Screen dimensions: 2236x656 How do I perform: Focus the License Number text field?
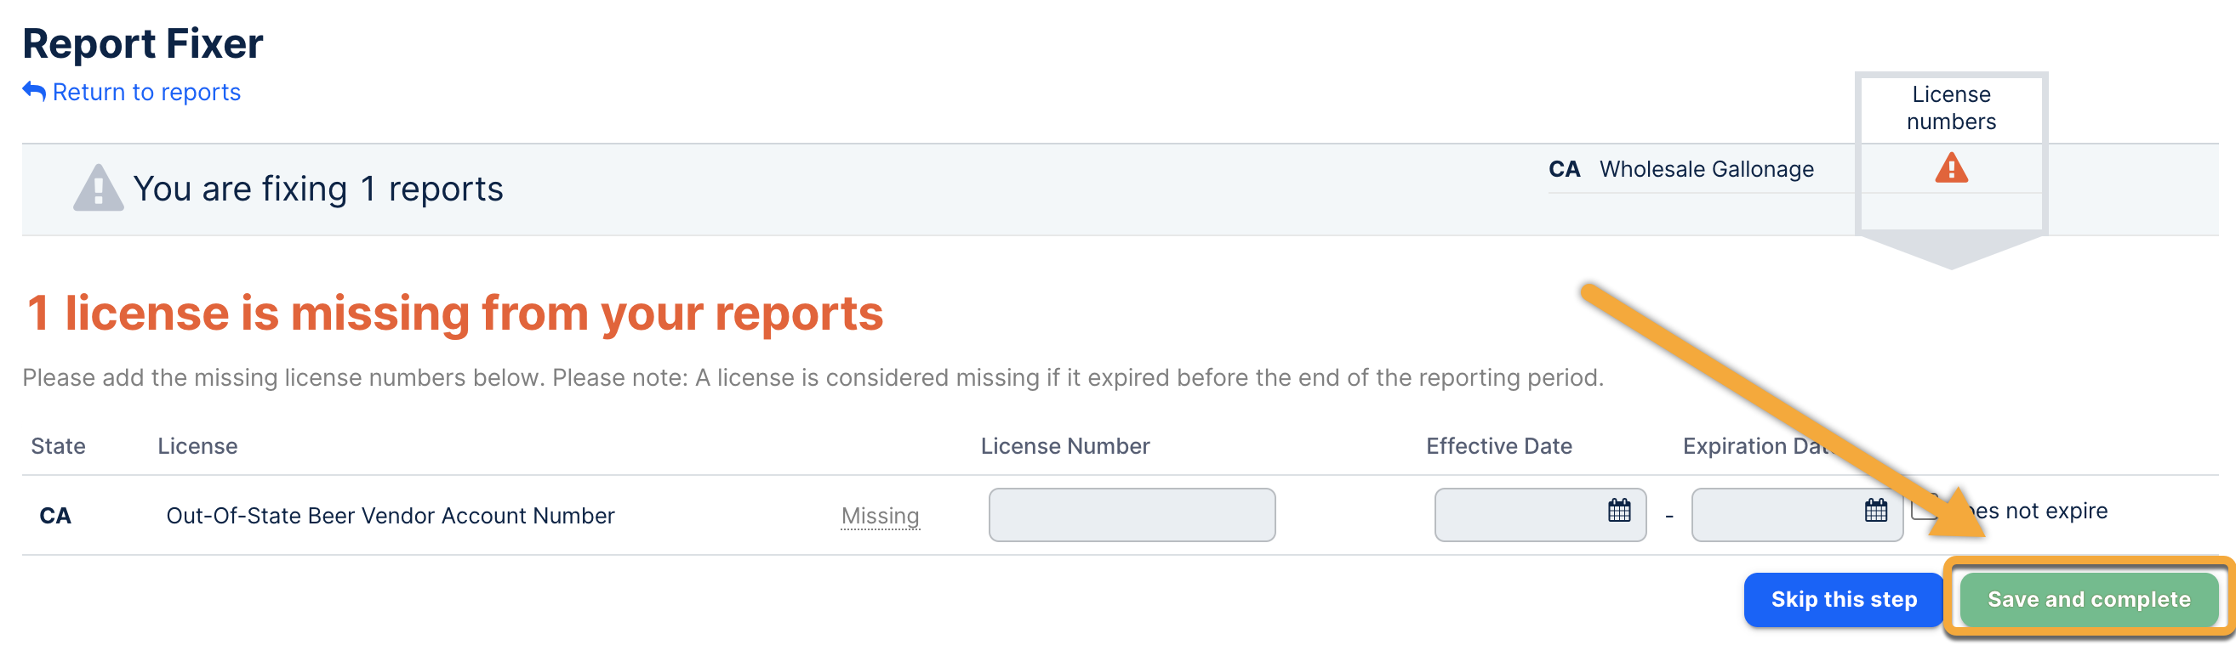tap(1131, 515)
